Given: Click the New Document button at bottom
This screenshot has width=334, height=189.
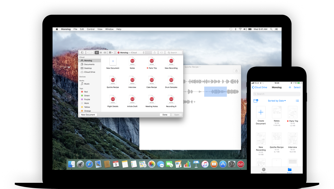Looking at the screenshot, I should coord(88,115).
